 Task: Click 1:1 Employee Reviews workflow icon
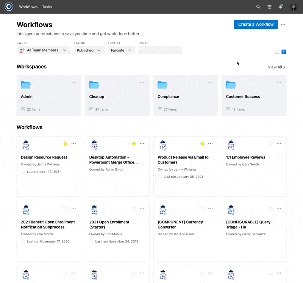(x=231, y=145)
